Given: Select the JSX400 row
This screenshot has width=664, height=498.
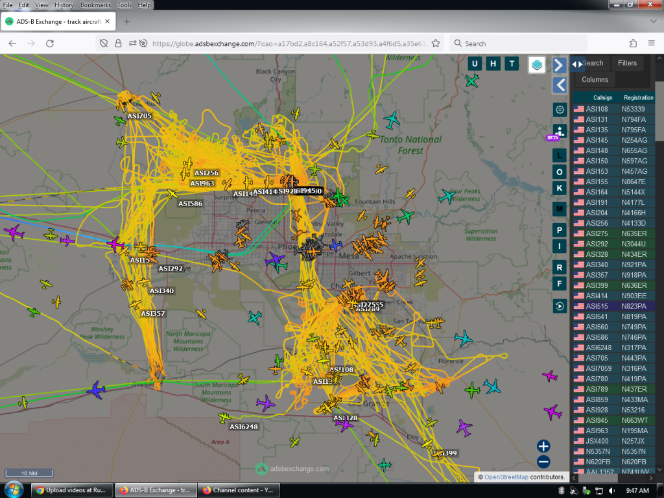Looking at the screenshot, I should (x=614, y=441).
